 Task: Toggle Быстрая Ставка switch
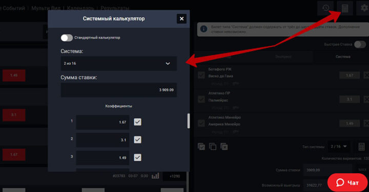(x=360, y=44)
